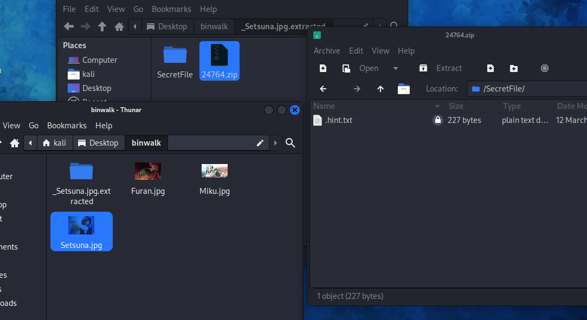Select the binwalk path button in the binwalk window
The width and height of the screenshot is (587, 320).
pyautogui.click(x=146, y=143)
